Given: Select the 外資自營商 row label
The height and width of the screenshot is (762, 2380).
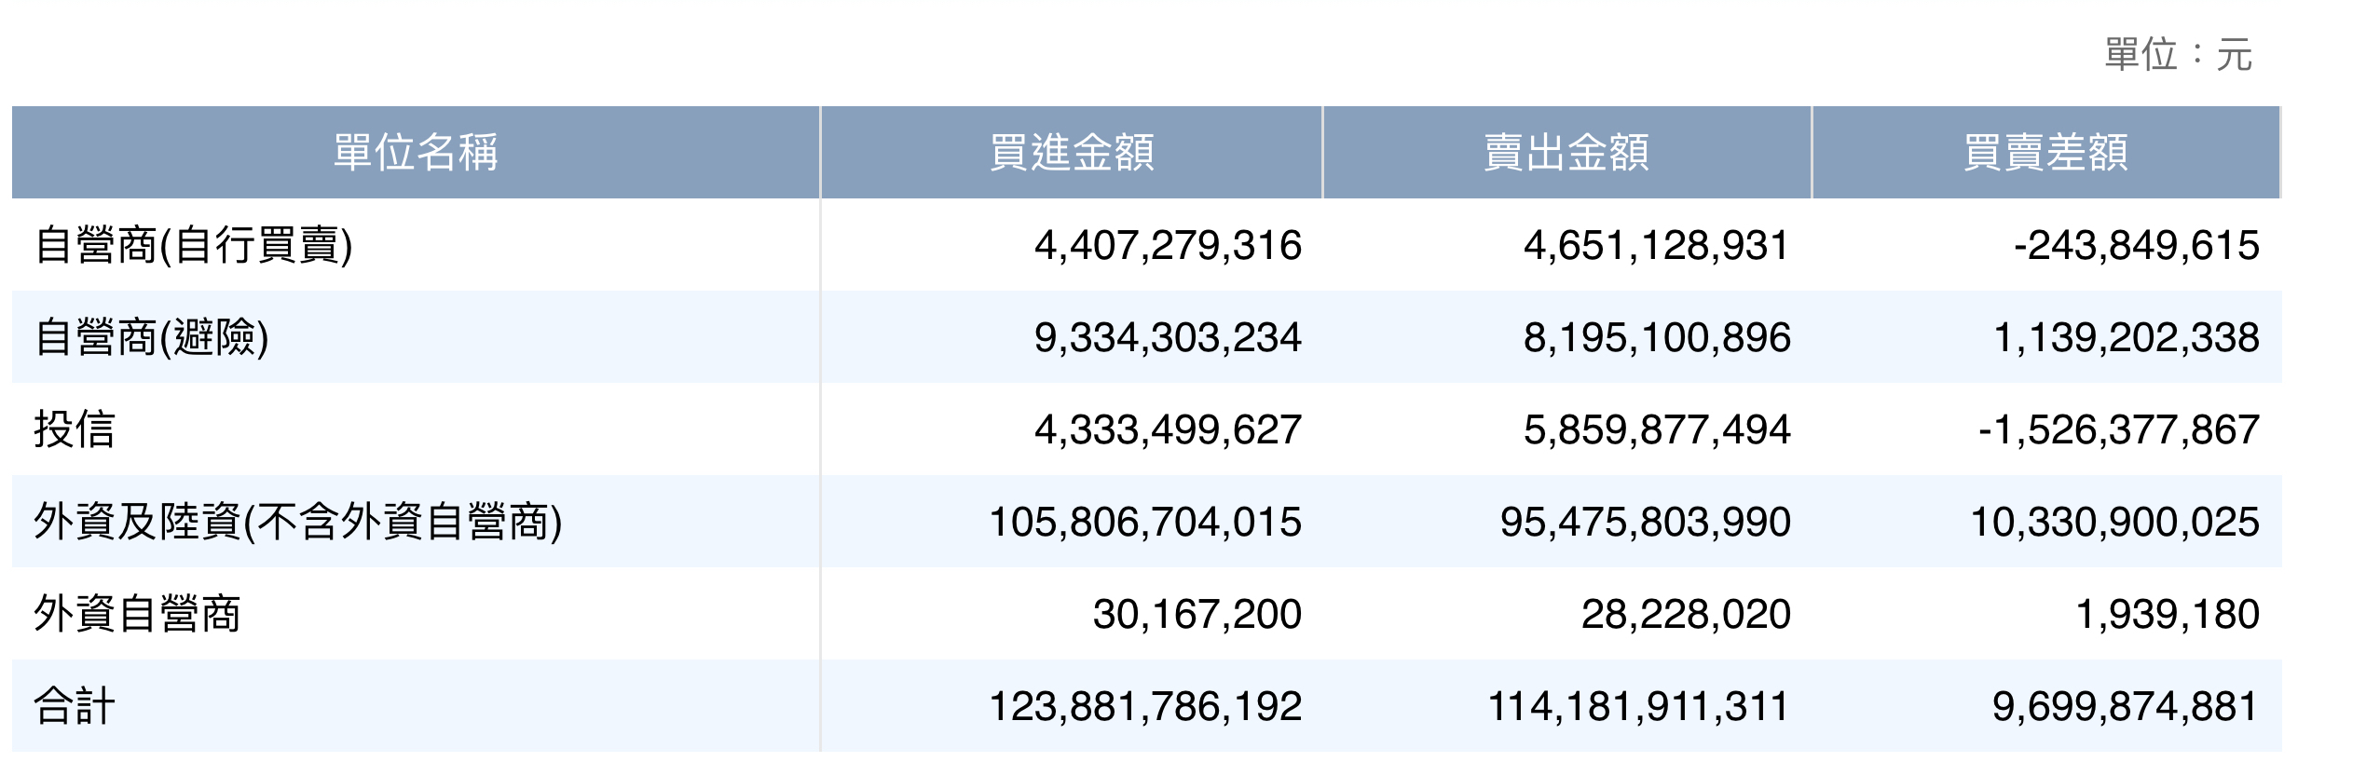Looking at the screenshot, I should 137,614.
